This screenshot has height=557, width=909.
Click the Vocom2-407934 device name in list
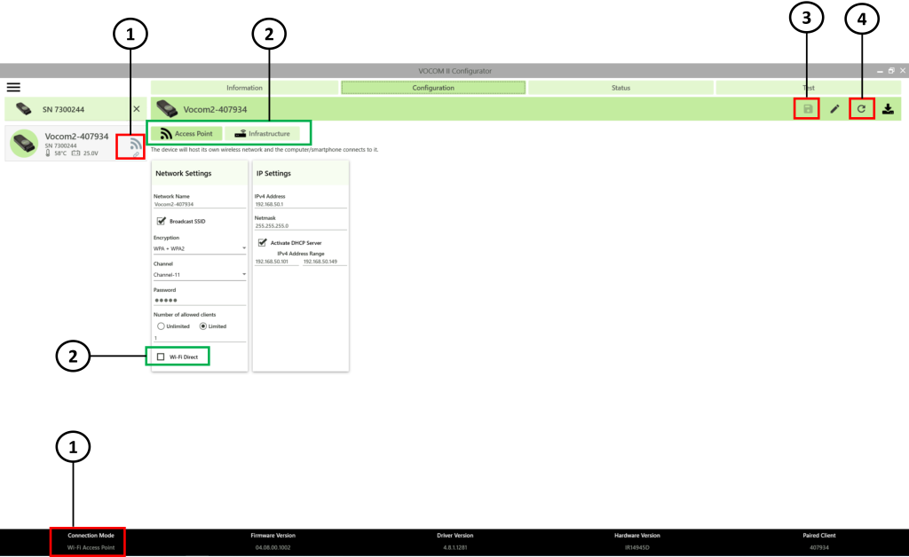click(76, 137)
